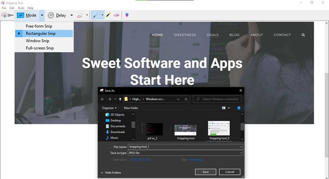Choose Rectangular Snip mode
Image resolution: width=329 pixels, height=179 pixels.
click(44, 34)
